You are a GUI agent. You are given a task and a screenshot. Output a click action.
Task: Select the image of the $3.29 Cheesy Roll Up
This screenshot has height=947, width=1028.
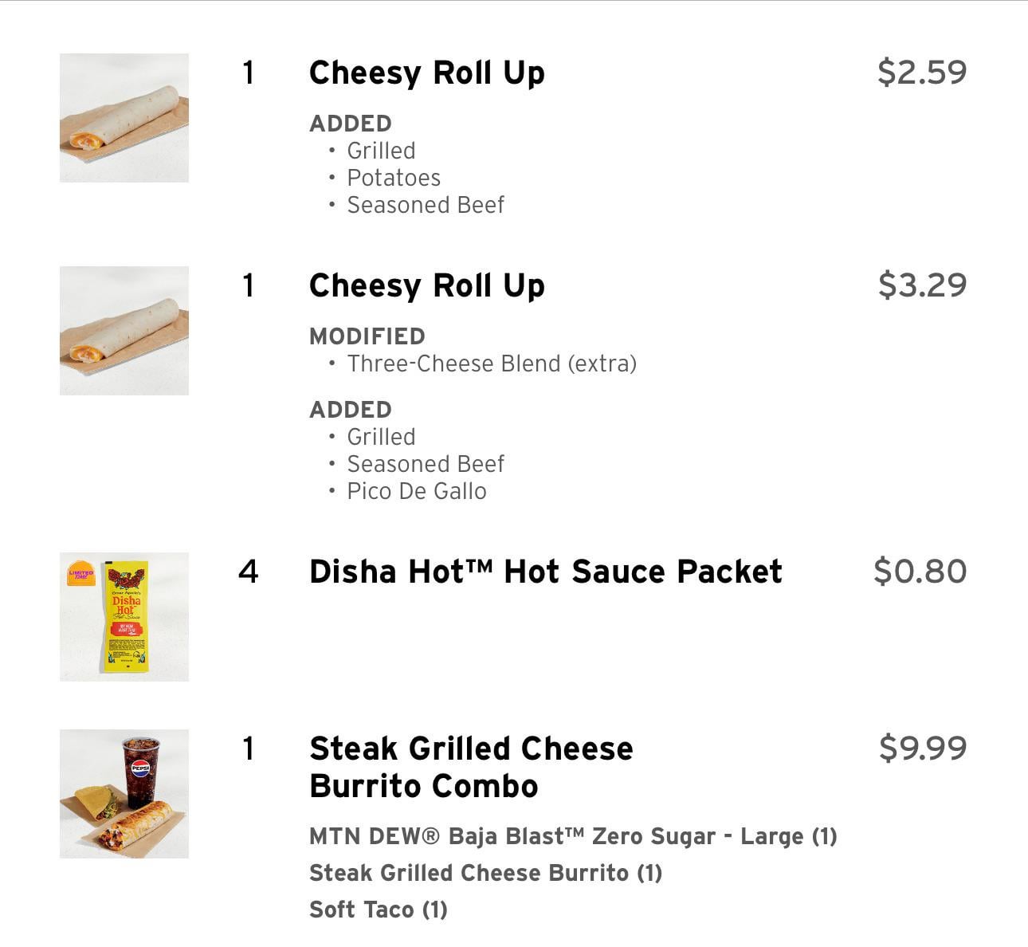[124, 331]
